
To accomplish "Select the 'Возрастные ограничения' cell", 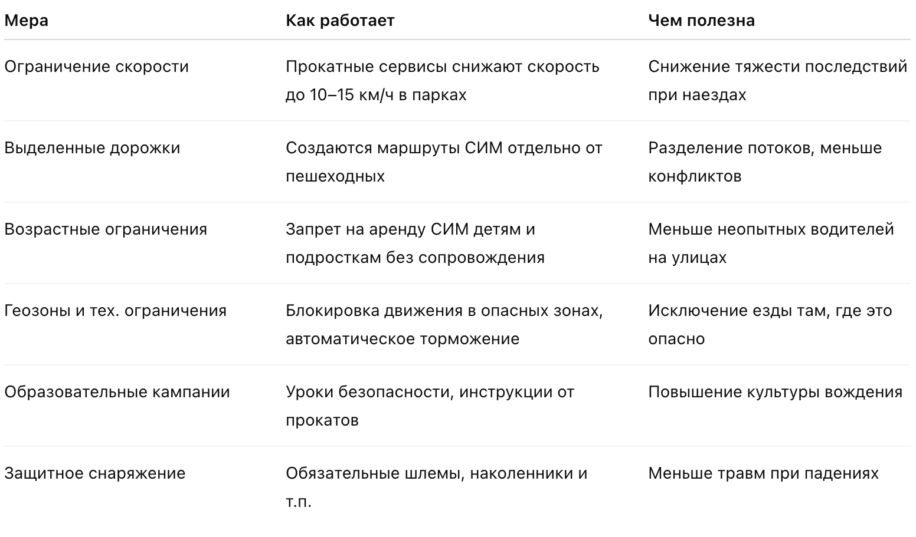I will click(x=106, y=229).
